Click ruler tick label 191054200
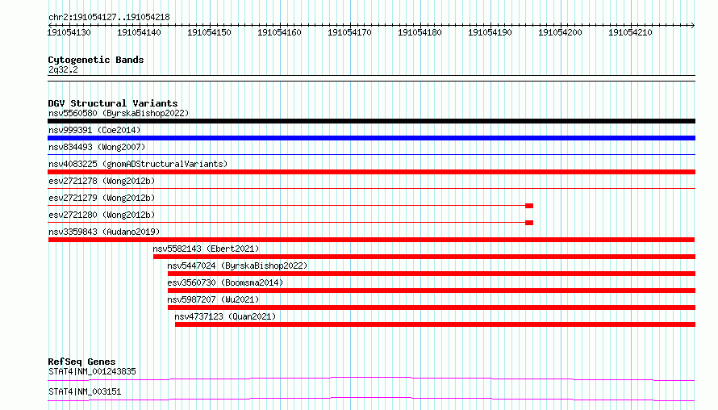Screen dimensions: 718x410 click(560, 32)
